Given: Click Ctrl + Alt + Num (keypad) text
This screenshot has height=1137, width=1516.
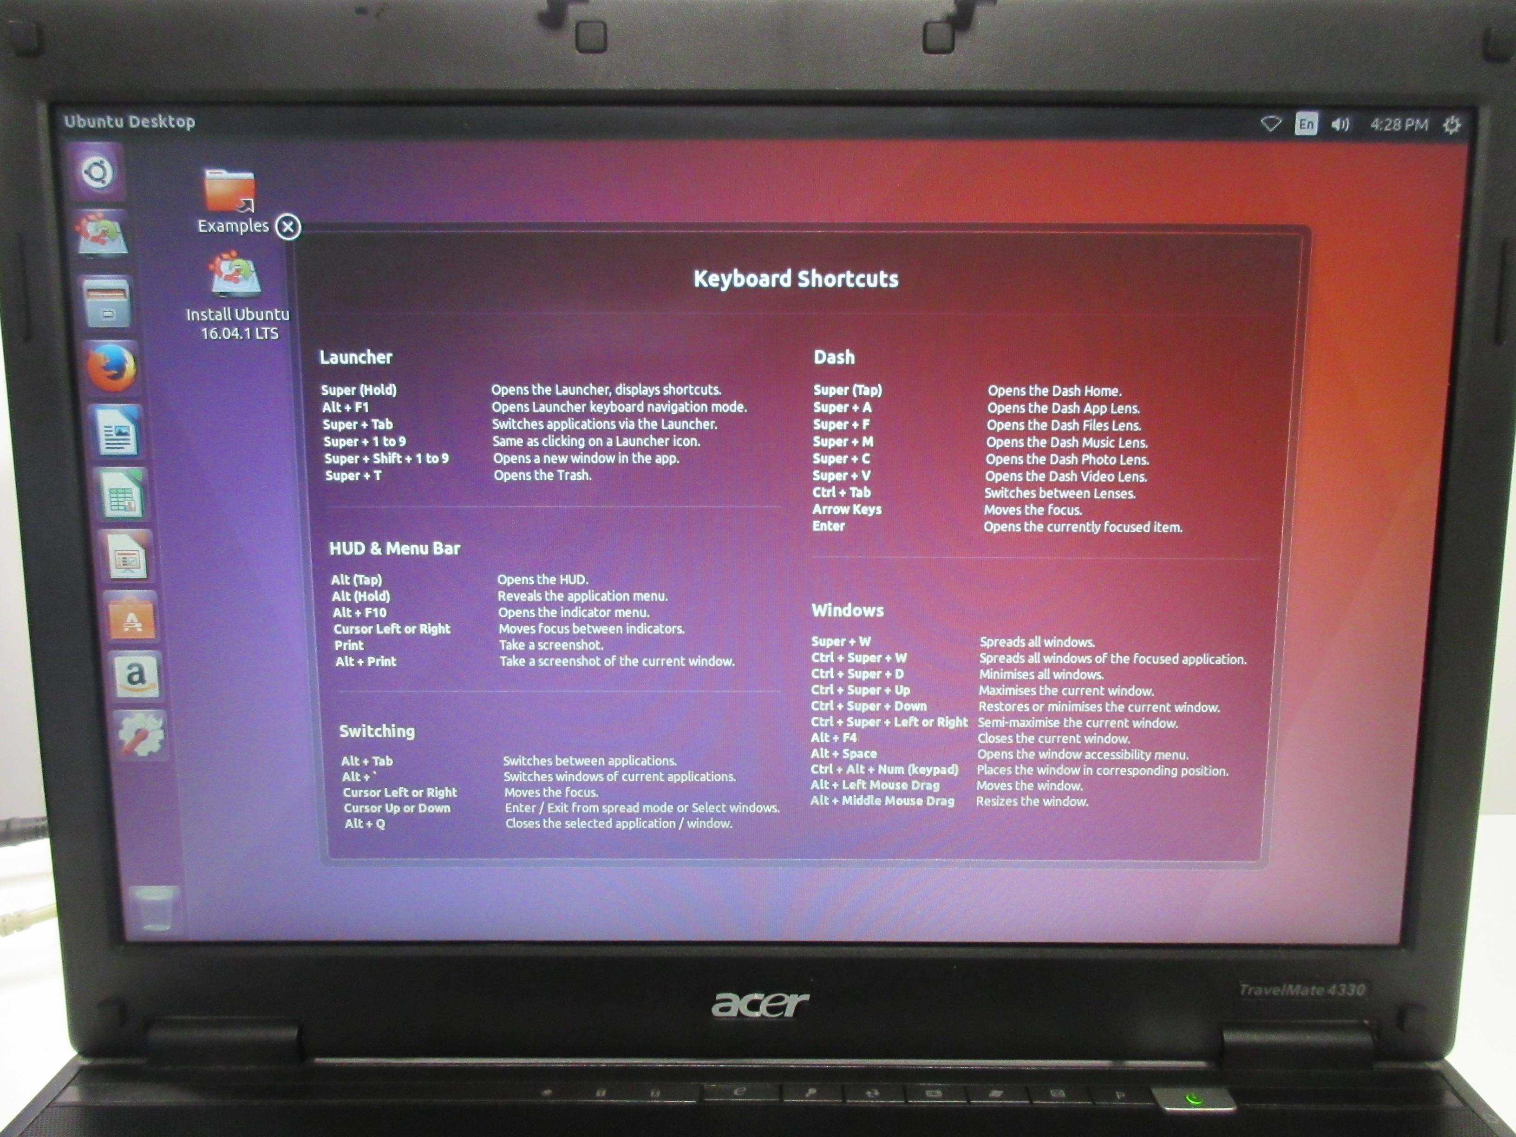Looking at the screenshot, I should [884, 769].
